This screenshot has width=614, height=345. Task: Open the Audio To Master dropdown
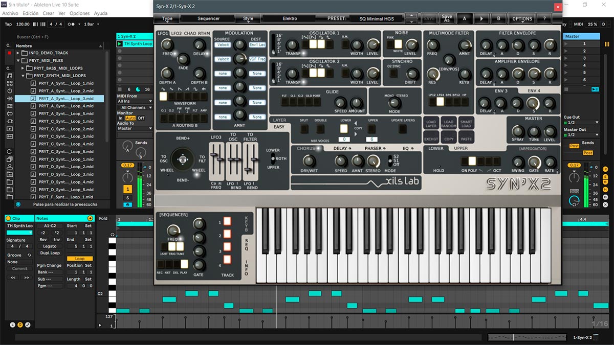(x=135, y=128)
